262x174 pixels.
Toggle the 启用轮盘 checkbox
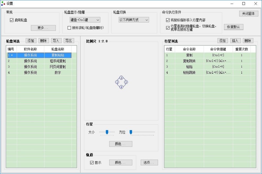point(12,20)
